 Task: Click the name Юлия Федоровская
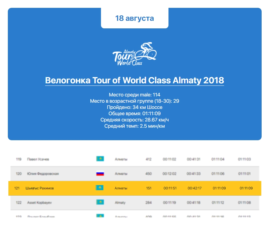43,174
